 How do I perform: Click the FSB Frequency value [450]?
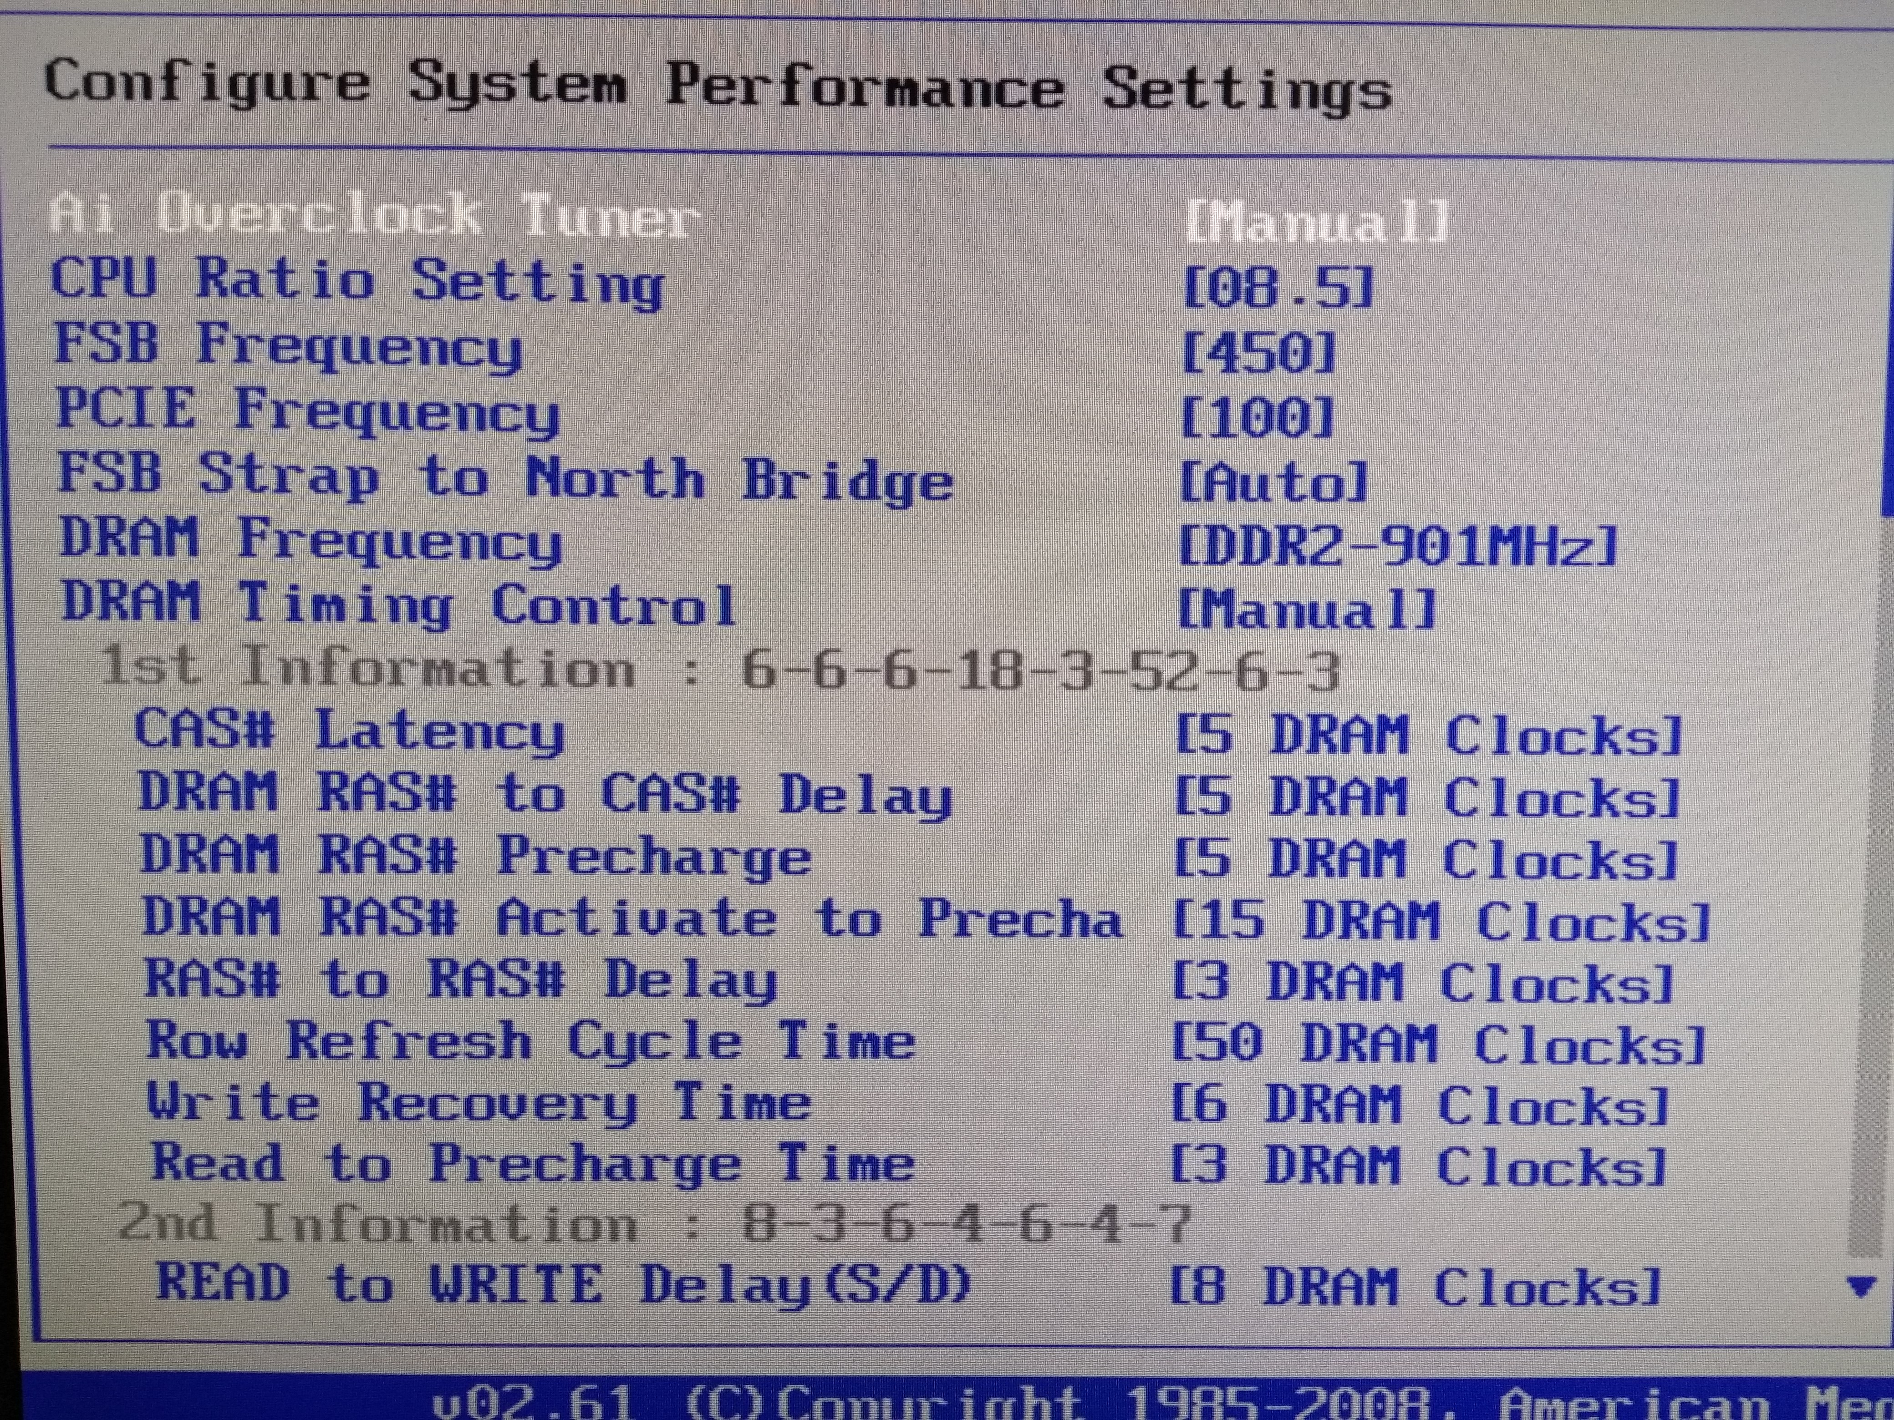click(x=1258, y=352)
